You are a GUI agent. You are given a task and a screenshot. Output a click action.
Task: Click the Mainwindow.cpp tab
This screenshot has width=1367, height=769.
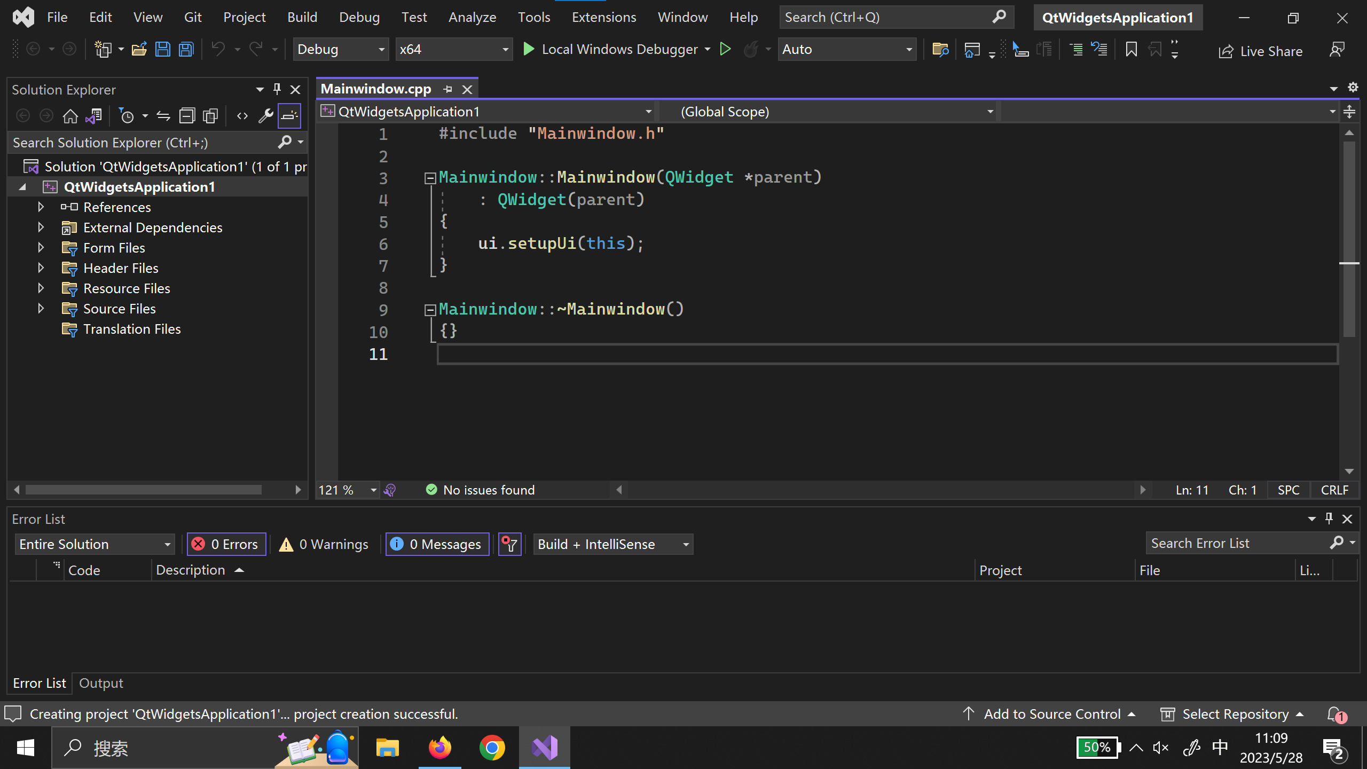pos(375,88)
